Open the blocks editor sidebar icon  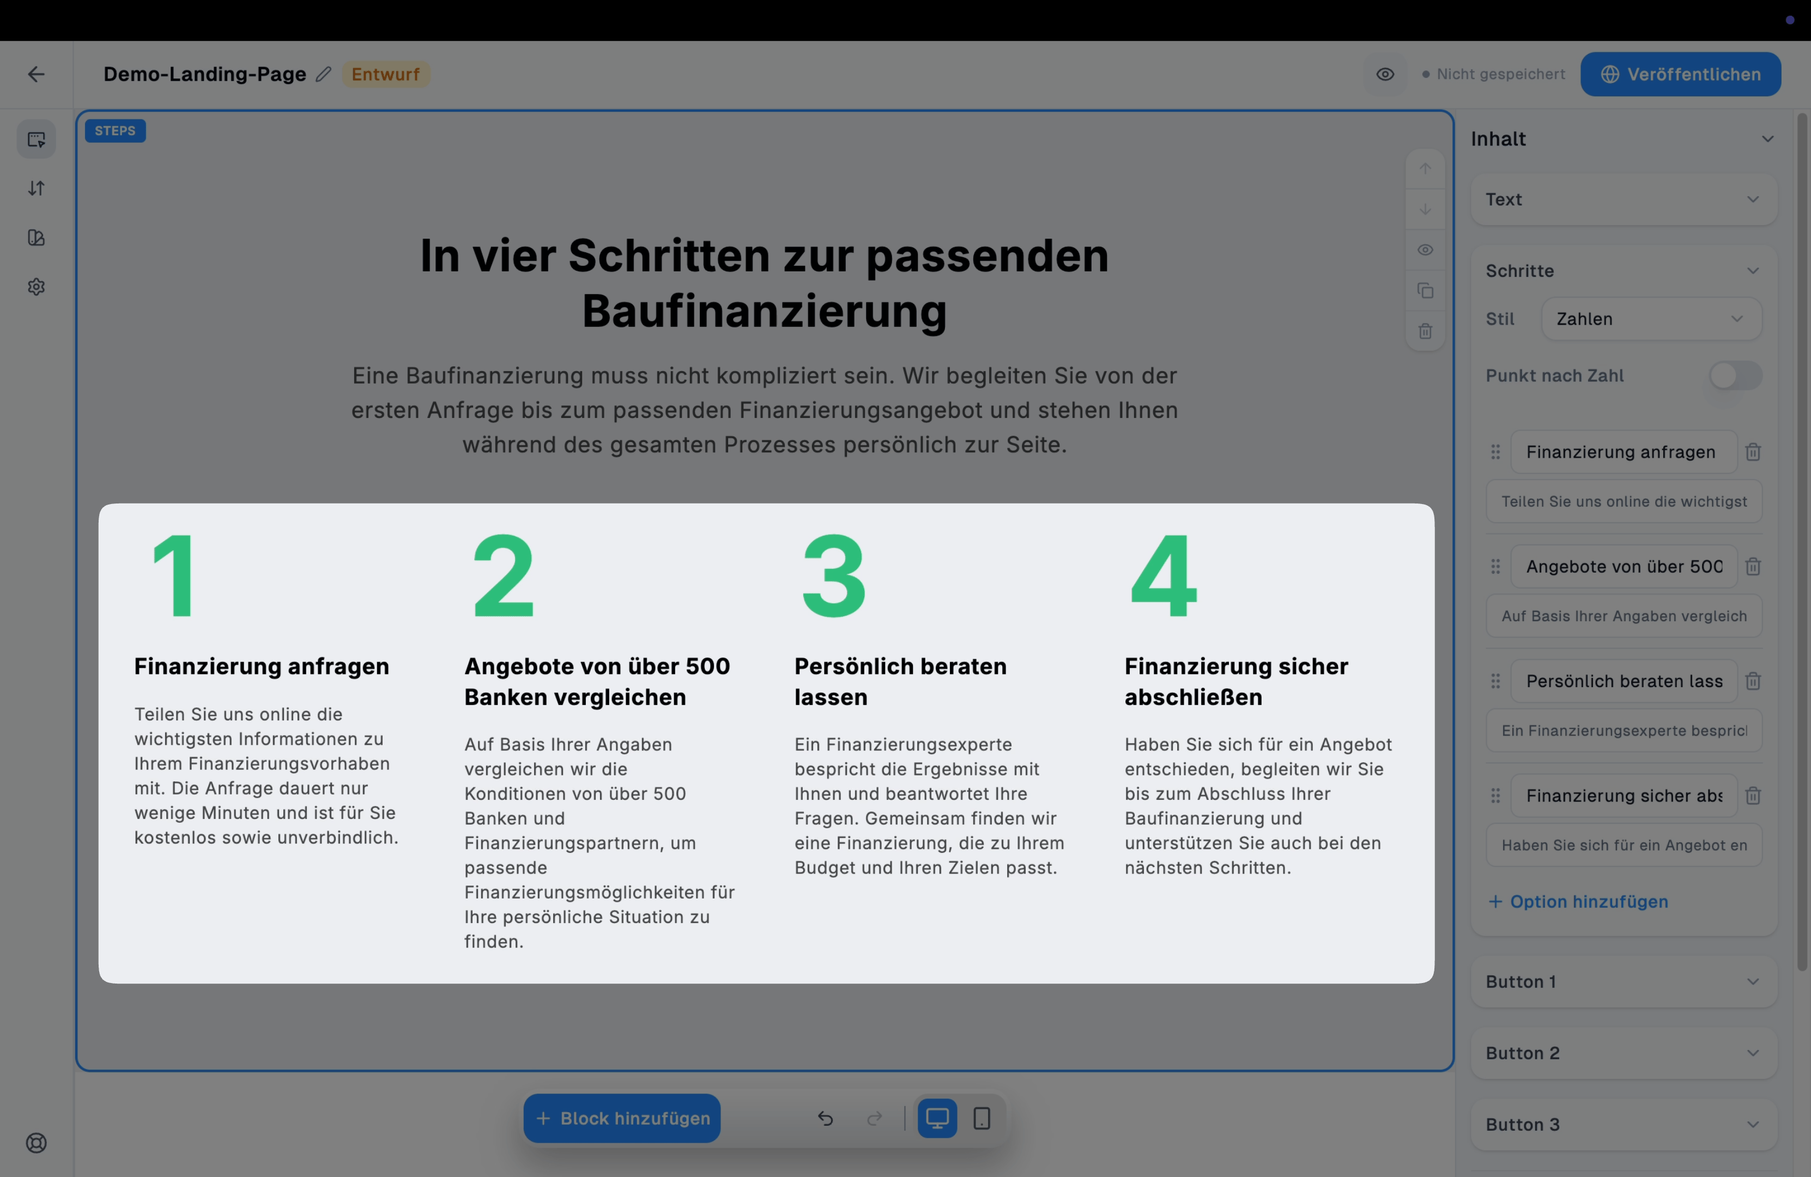(x=37, y=139)
